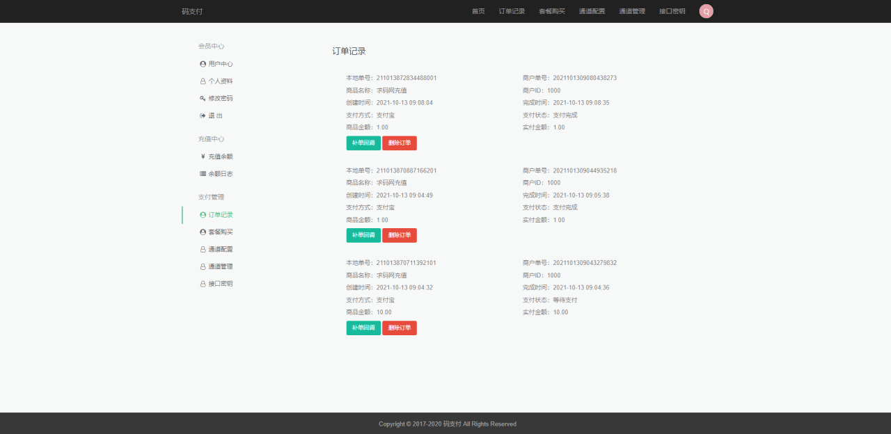Click the key icon beside 修改密码
Viewport: 891px width, 434px height.
(x=203, y=98)
